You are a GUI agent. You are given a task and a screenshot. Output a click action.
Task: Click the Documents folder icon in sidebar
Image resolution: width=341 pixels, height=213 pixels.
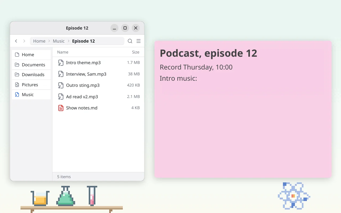(17, 65)
